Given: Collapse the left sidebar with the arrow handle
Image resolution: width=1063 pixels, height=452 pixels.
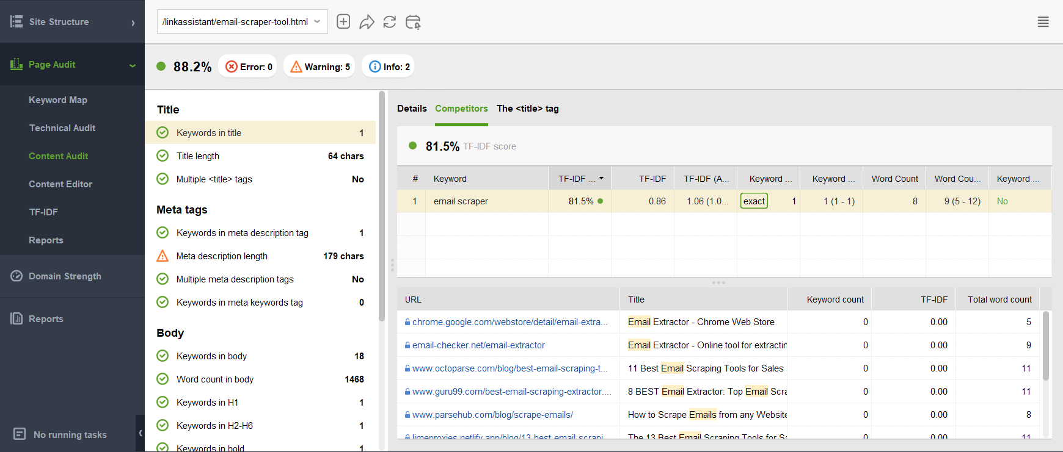Looking at the screenshot, I should pos(141,433).
